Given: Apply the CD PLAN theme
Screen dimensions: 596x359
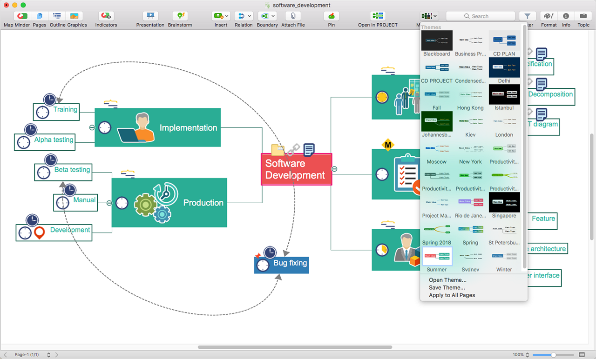Looking at the screenshot, I should point(504,40).
